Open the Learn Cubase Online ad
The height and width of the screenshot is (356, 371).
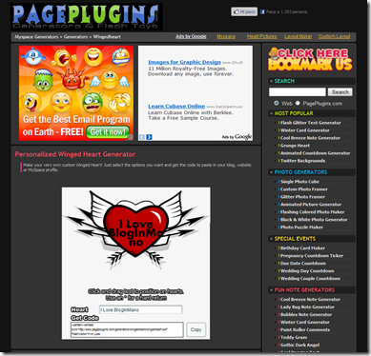point(176,107)
